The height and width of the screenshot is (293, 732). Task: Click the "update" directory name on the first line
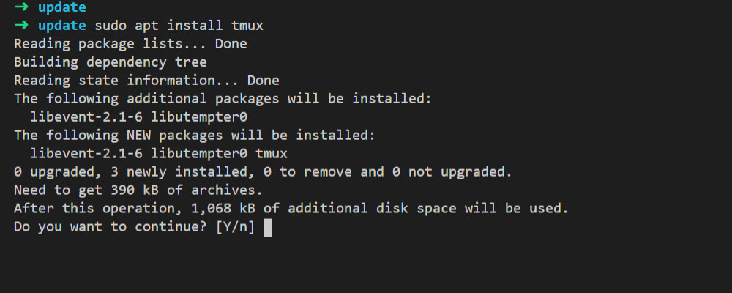click(61, 7)
